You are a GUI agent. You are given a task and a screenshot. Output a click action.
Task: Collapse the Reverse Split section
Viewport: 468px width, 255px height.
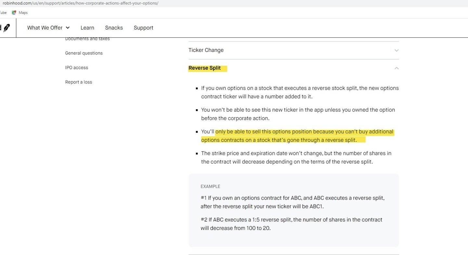coord(294,68)
